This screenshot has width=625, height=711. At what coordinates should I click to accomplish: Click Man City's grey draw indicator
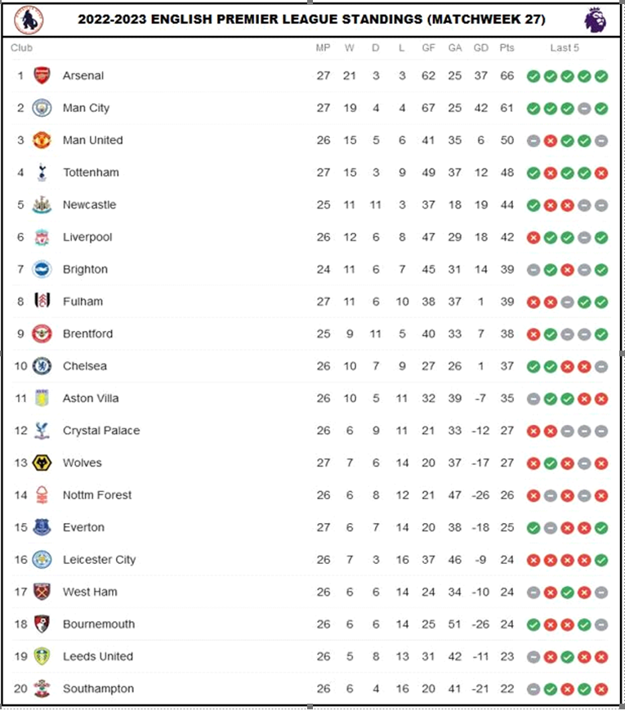pos(584,109)
